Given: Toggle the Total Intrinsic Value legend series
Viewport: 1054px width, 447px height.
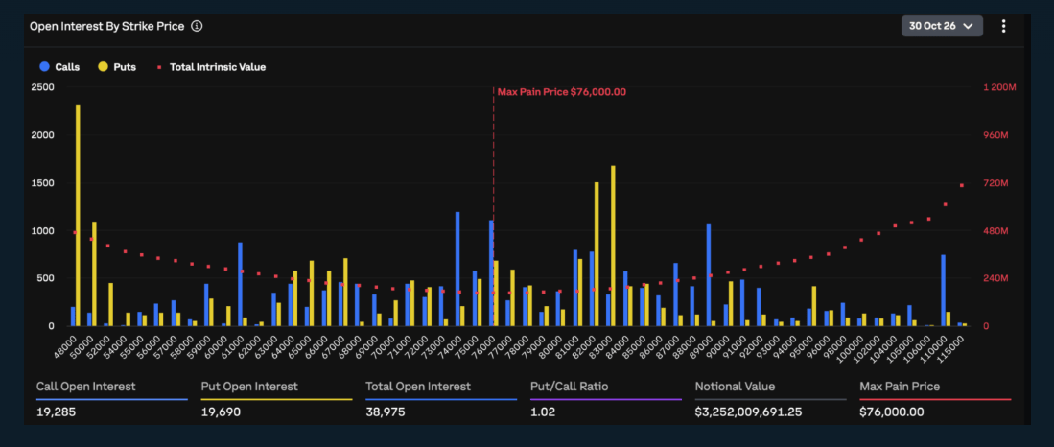Looking at the screenshot, I should click(x=211, y=67).
